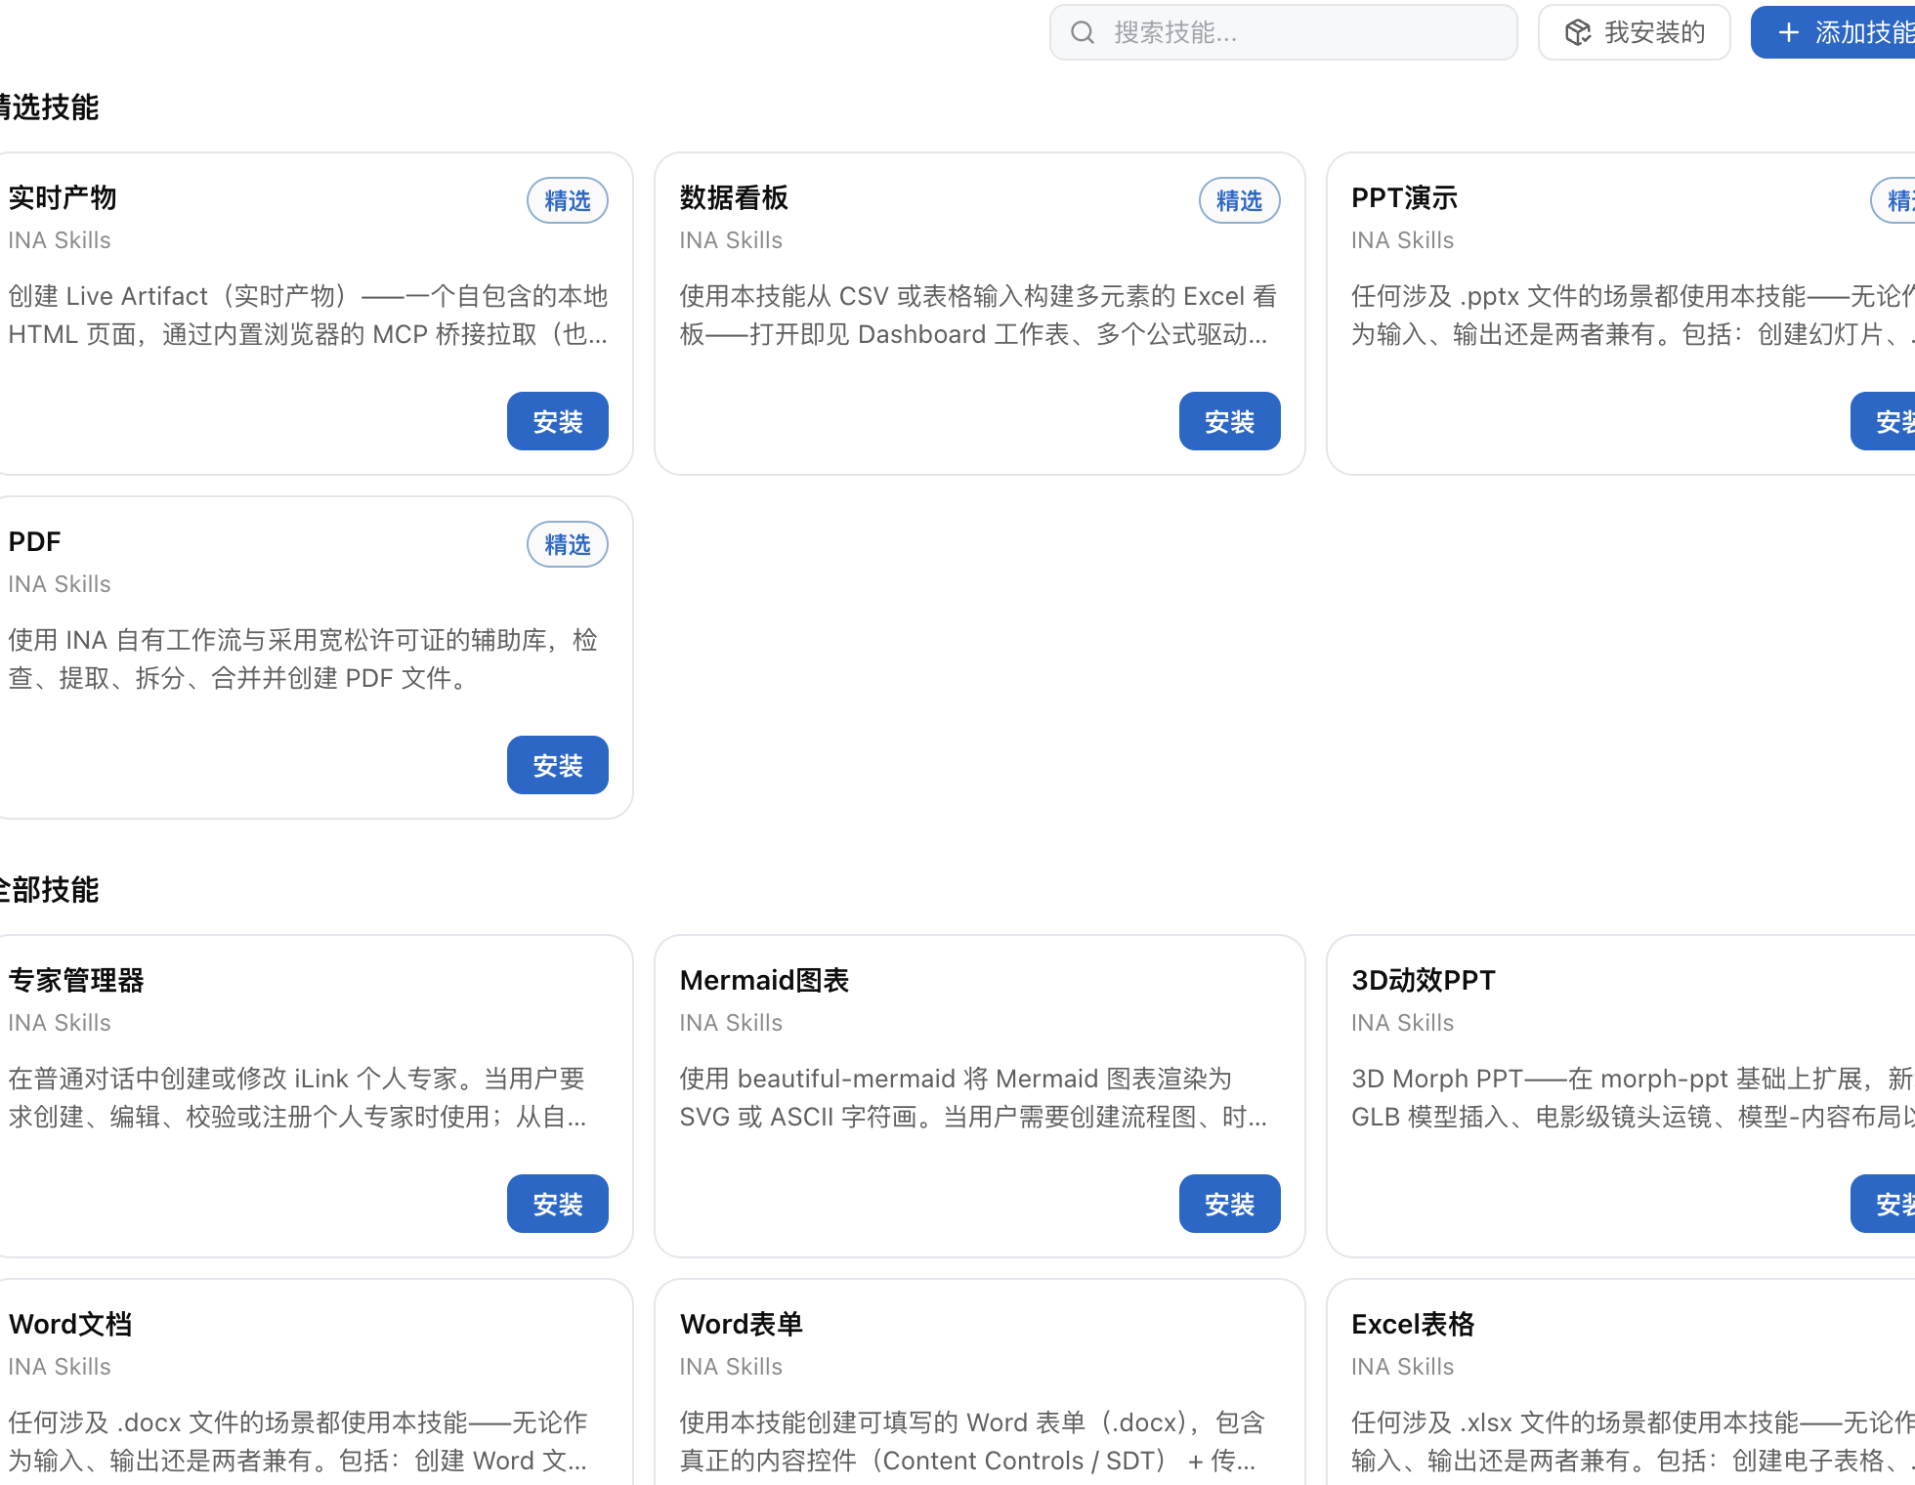
Task: Click the magnifier icon in the search box
Action: [1082, 32]
